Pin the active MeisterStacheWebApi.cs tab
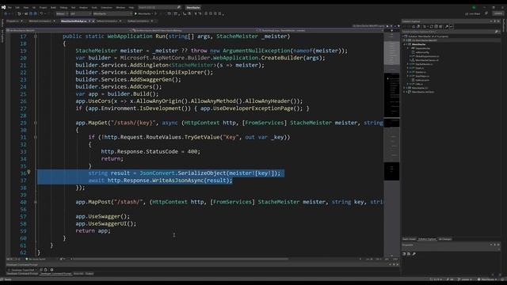The width and height of the screenshot is (507, 285). coord(90,21)
